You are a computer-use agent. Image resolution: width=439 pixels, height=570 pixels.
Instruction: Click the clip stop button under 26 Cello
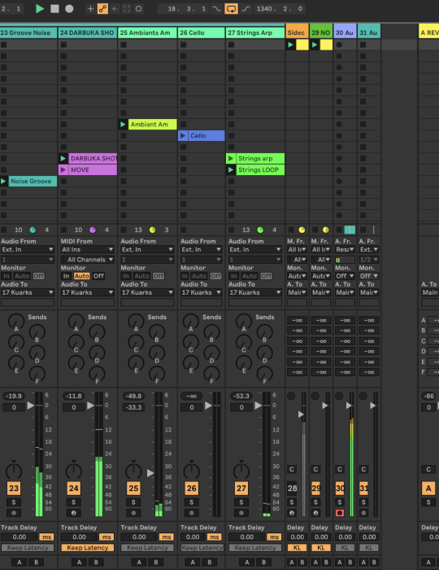point(183,230)
